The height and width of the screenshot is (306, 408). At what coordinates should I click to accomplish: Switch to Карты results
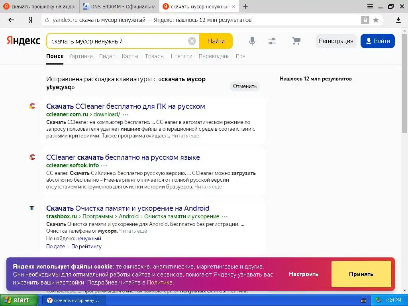130,56
